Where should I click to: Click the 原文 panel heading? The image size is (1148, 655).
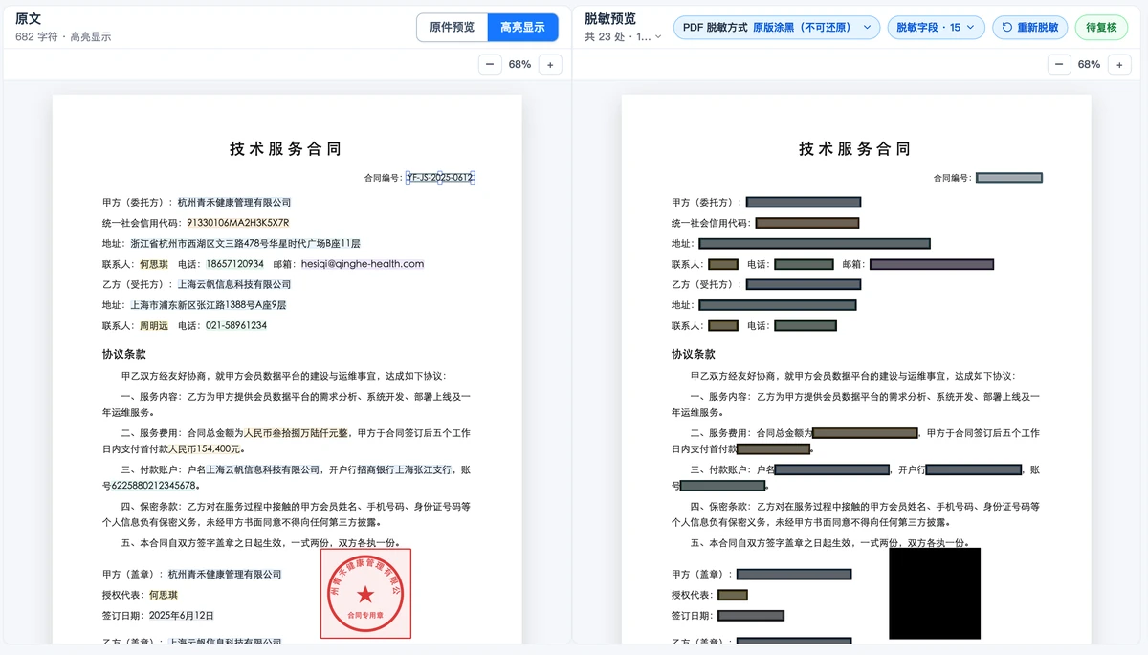click(29, 19)
